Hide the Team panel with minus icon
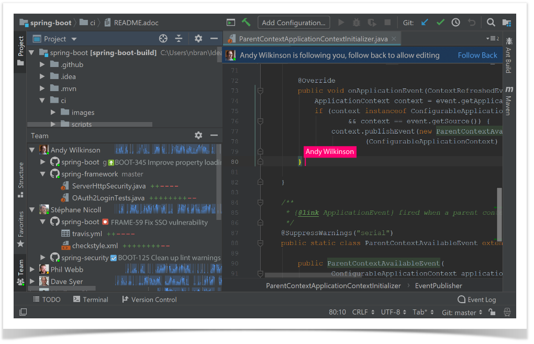The width and height of the screenshot is (534, 344). (x=214, y=135)
